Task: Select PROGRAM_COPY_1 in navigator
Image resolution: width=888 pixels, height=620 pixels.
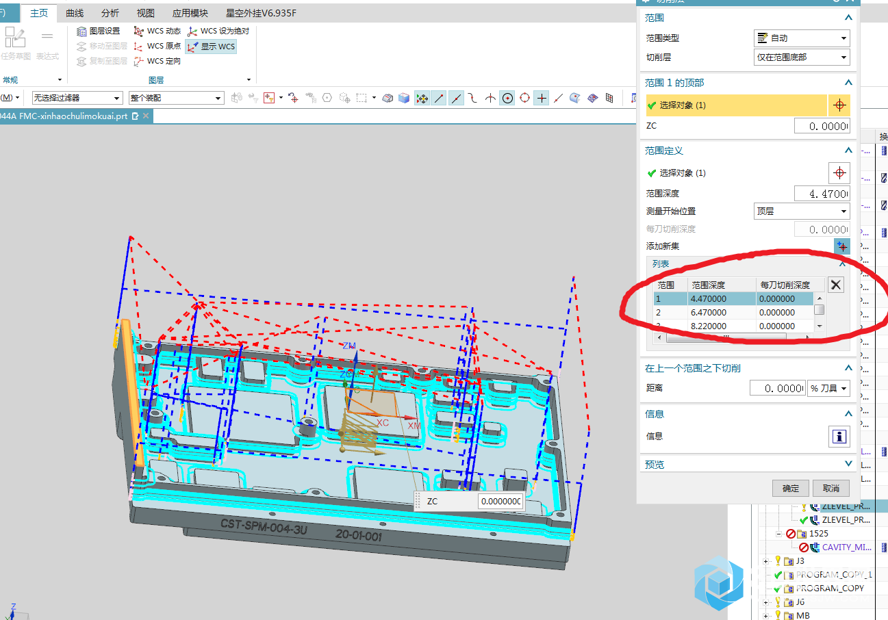Action: 835,575
